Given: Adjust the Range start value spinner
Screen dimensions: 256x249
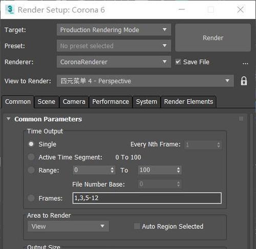Looking at the screenshot, I should 112,170.
